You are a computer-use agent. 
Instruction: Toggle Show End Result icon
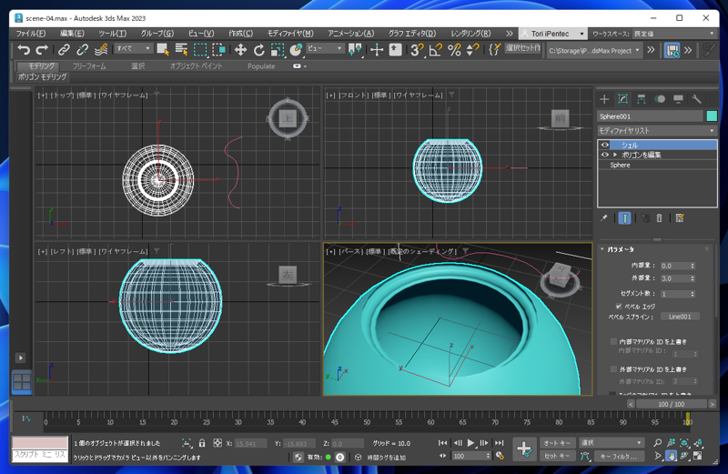pos(625,218)
